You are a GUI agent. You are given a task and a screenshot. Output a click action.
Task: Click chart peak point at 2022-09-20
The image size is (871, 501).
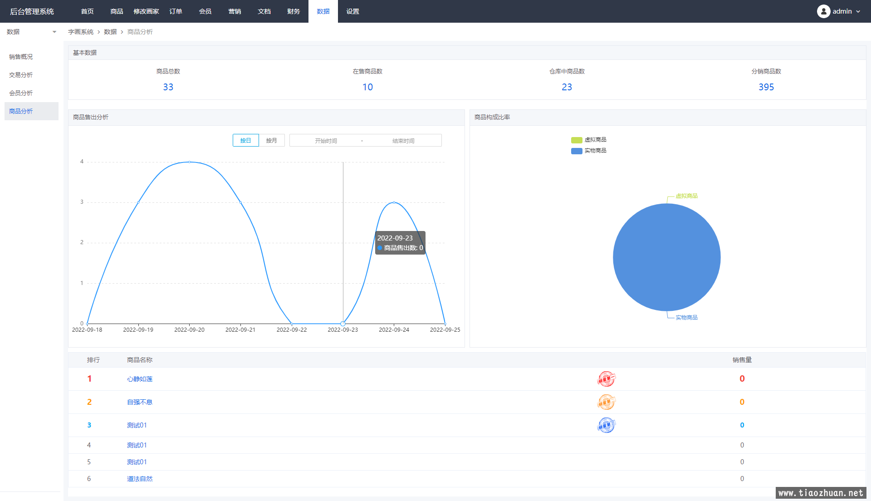point(189,162)
